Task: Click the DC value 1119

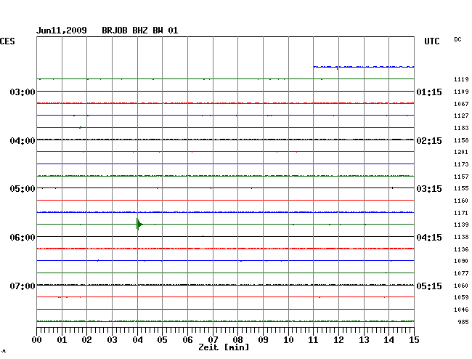Action: 461,79
